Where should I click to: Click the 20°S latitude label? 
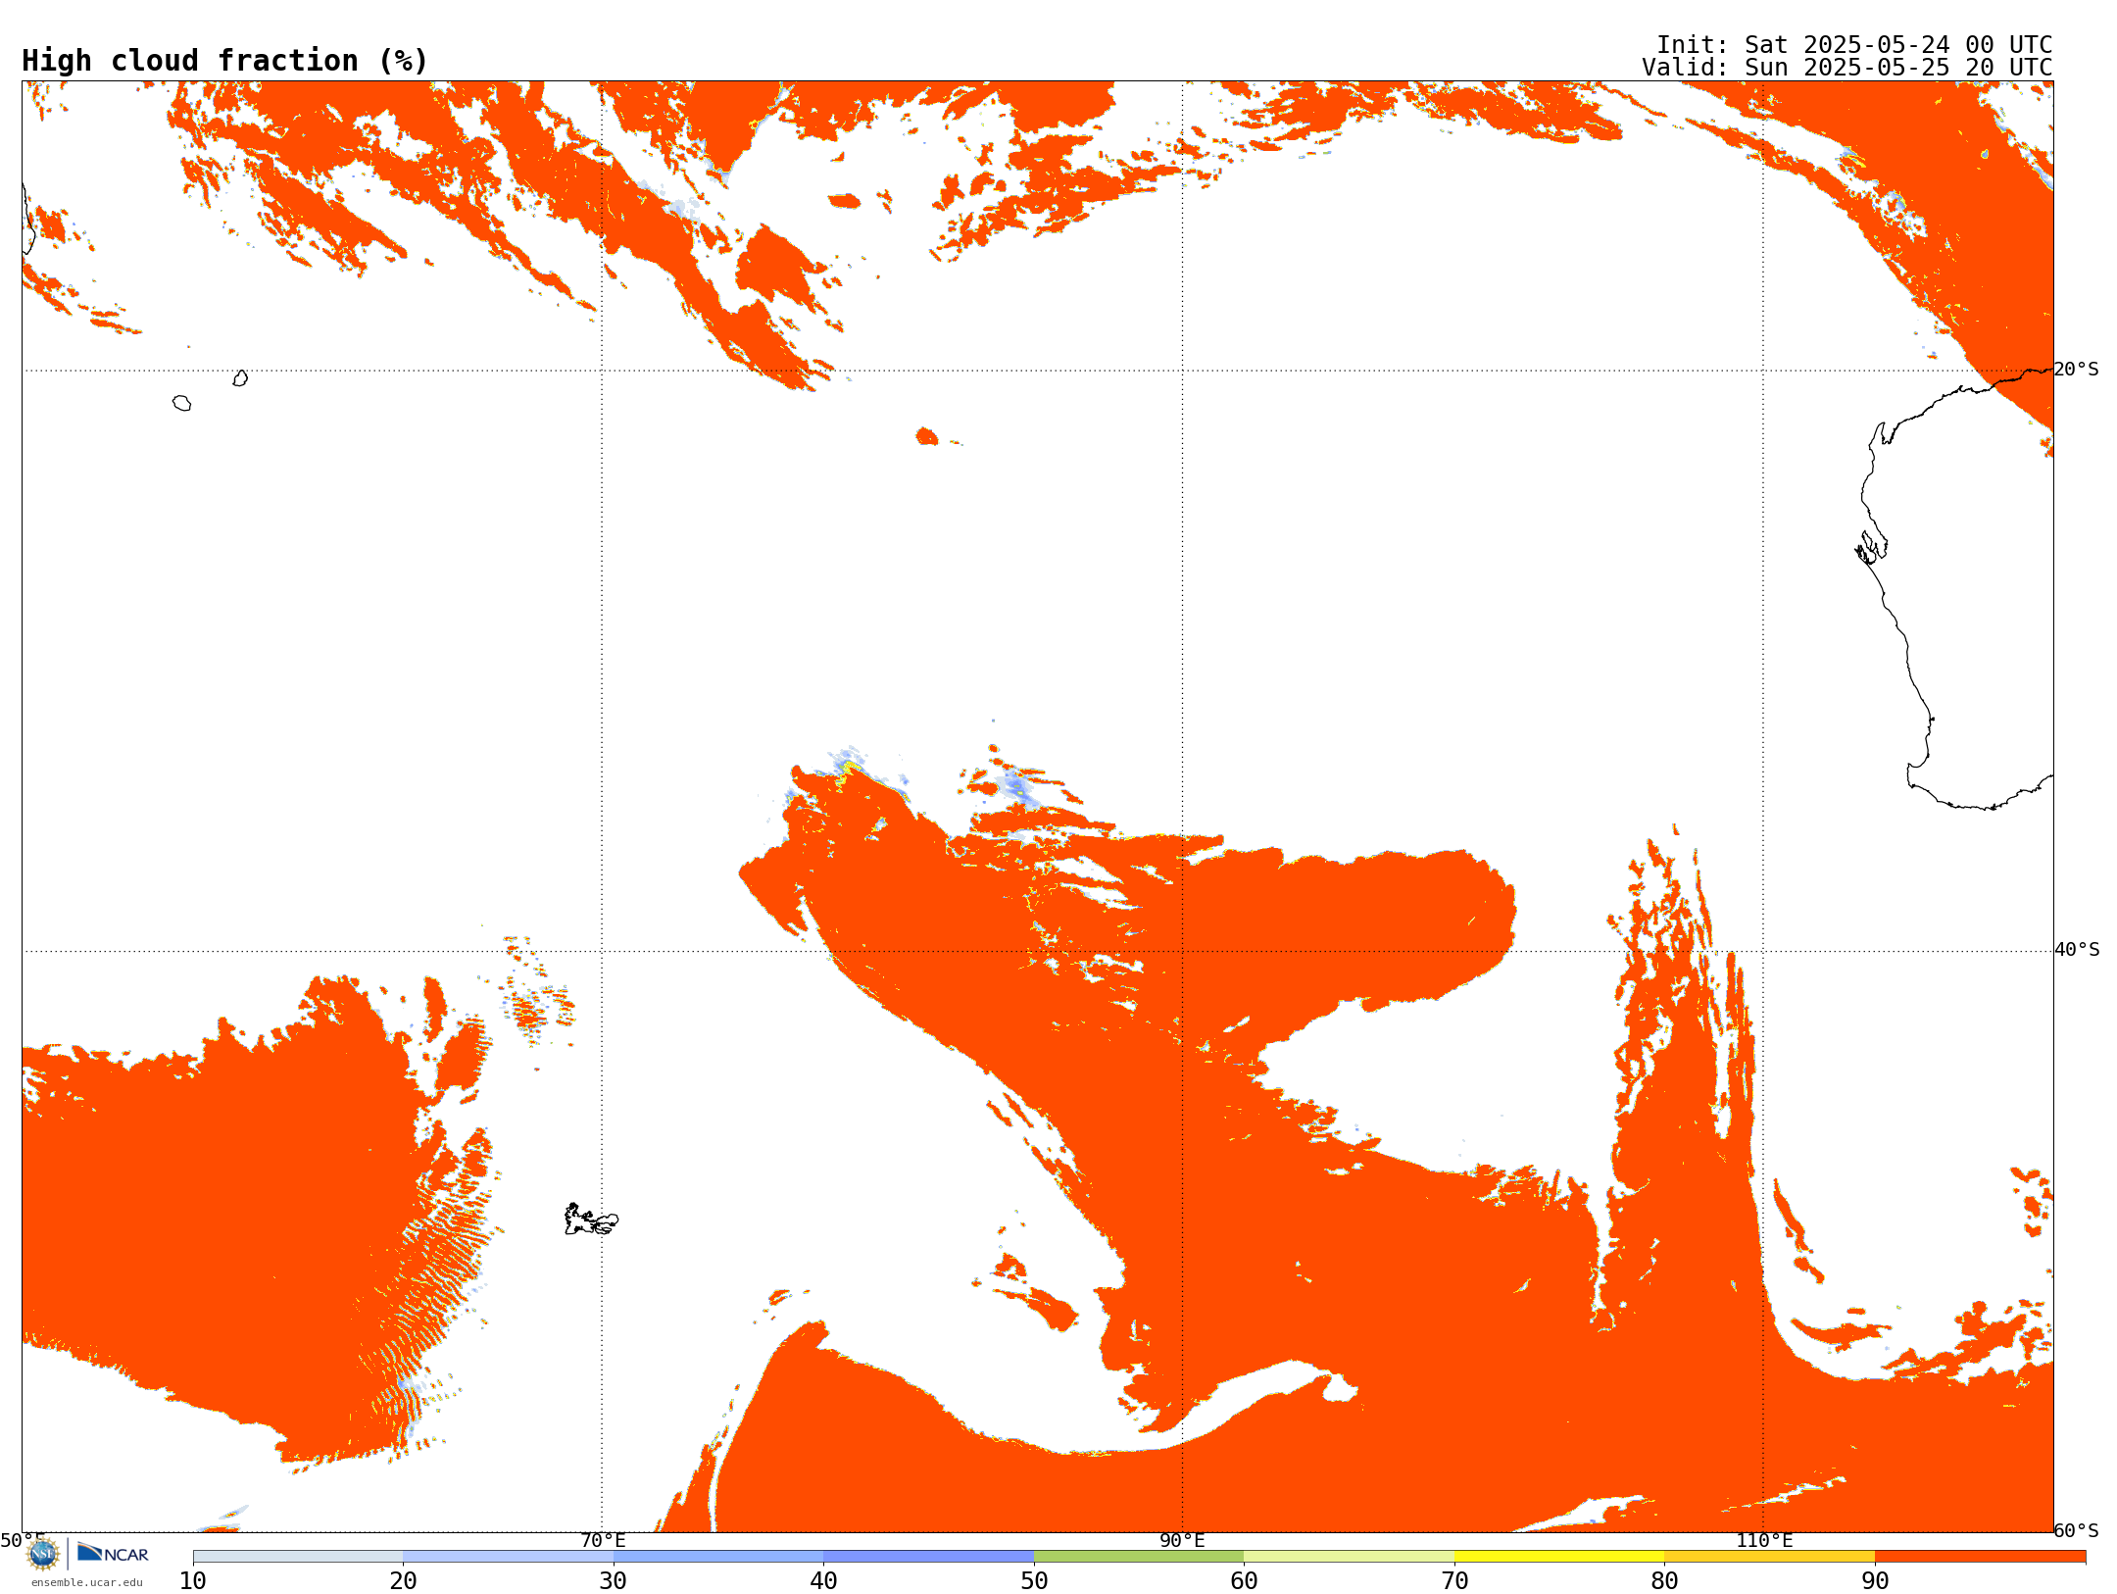(2076, 370)
